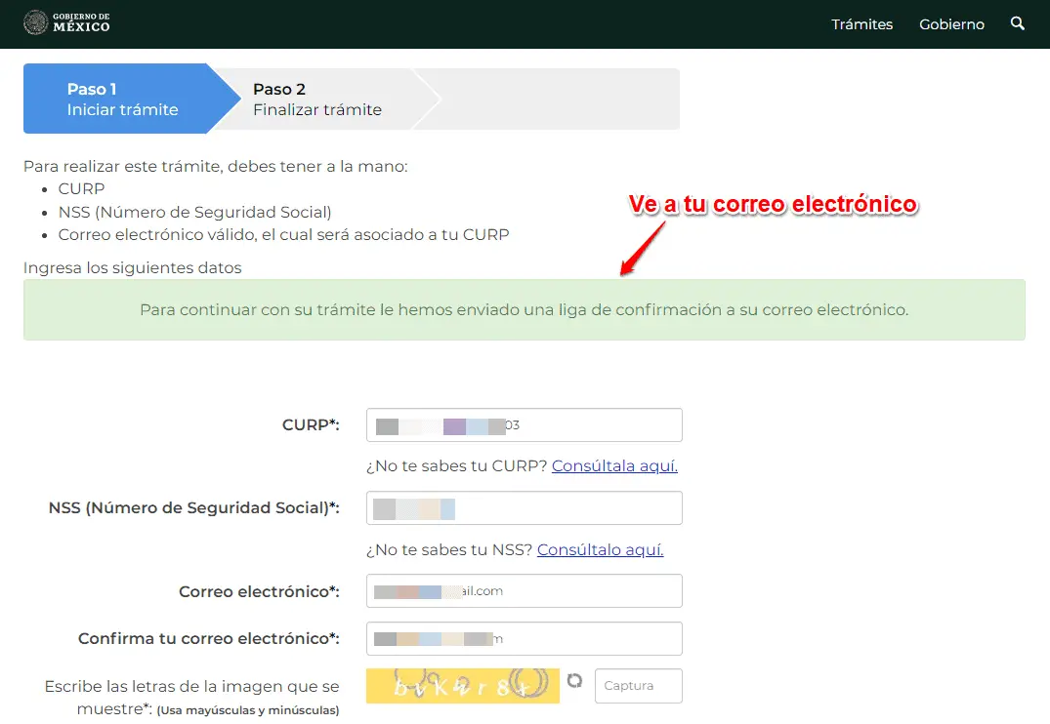Focus the Correo electrónico field
The height and width of the screenshot is (724, 1050).
tap(525, 591)
